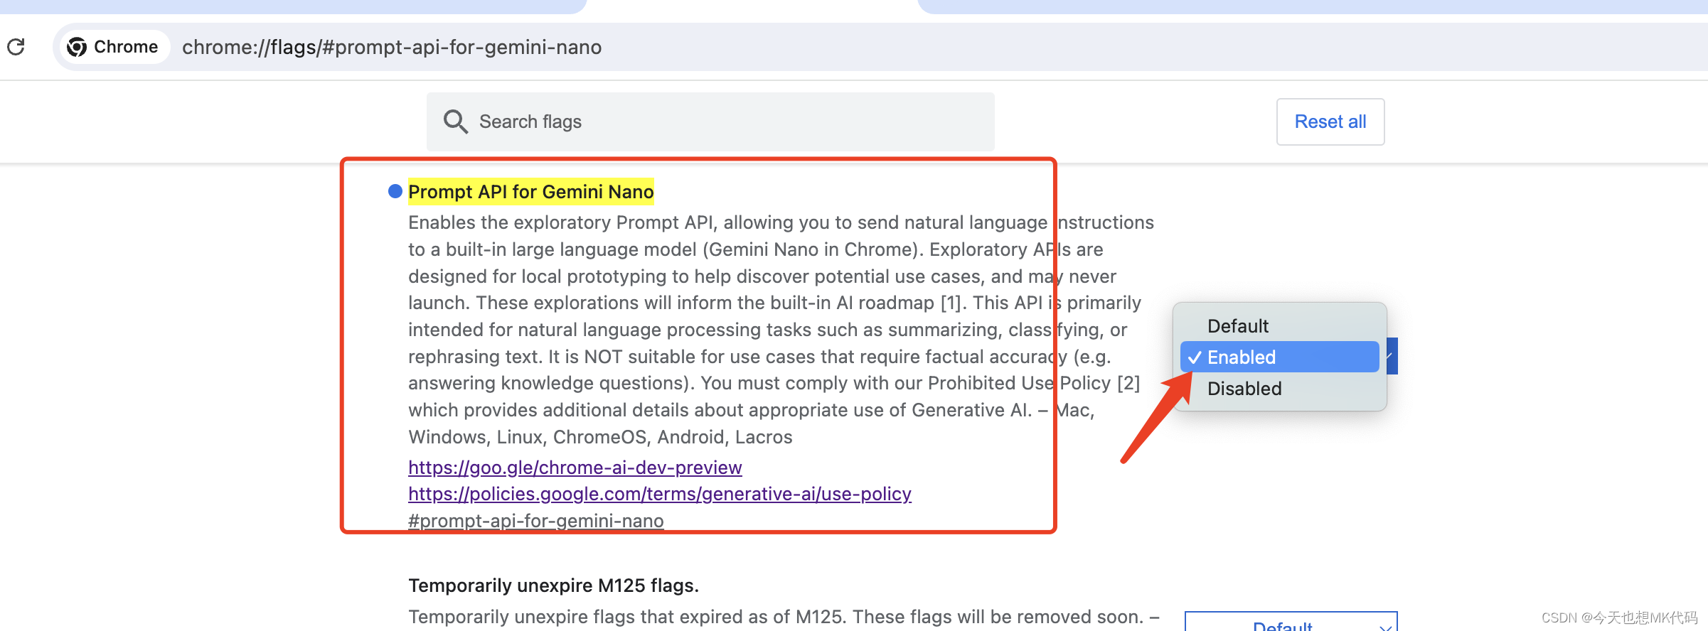Choose Enabled from the open dropdown
This screenshot has width=1708, height=631.
[1280, 357]
